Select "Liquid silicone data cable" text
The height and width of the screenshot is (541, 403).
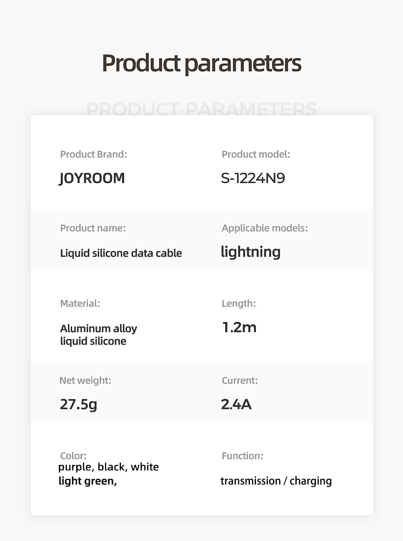click(x=121, y=253)
